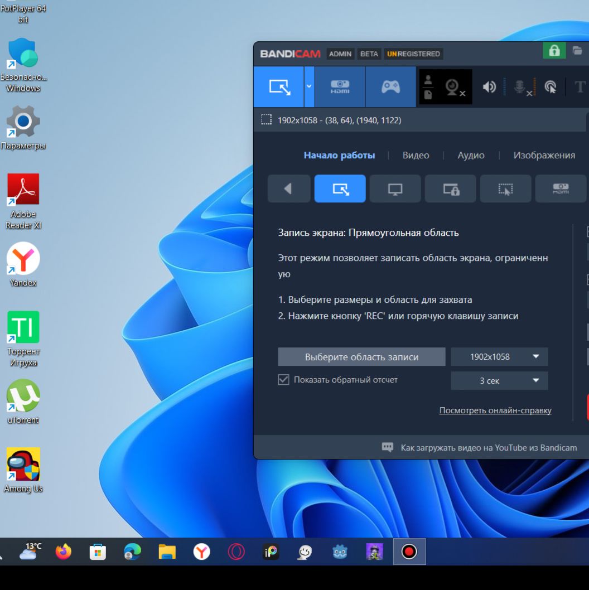Select rectangle screen recording mode in top toolbar
The height and width of the screenshot is (590, 589).
pos(279,87)
